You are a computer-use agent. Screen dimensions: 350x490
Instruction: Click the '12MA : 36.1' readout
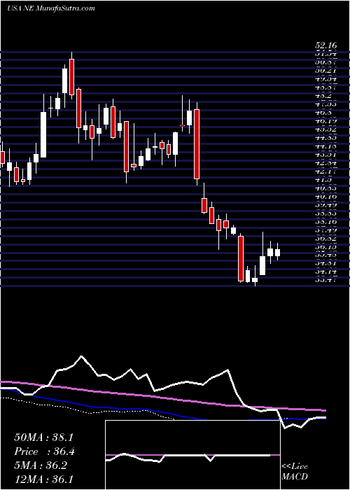click(x=43, y=479)
